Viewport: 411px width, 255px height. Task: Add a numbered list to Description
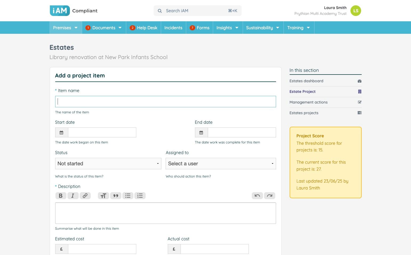tap(140, 196)
